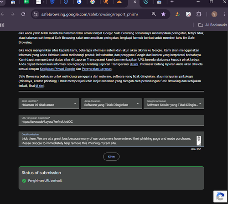228x204 pixels.
Task: Minimize the browser window
Action: (198, 2)
